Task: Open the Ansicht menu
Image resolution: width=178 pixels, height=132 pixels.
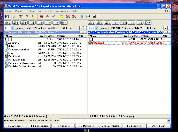Action: 49,11
